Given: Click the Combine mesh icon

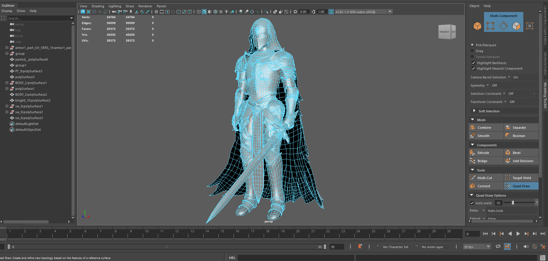Looking at the screenshot, I should 473,128.
